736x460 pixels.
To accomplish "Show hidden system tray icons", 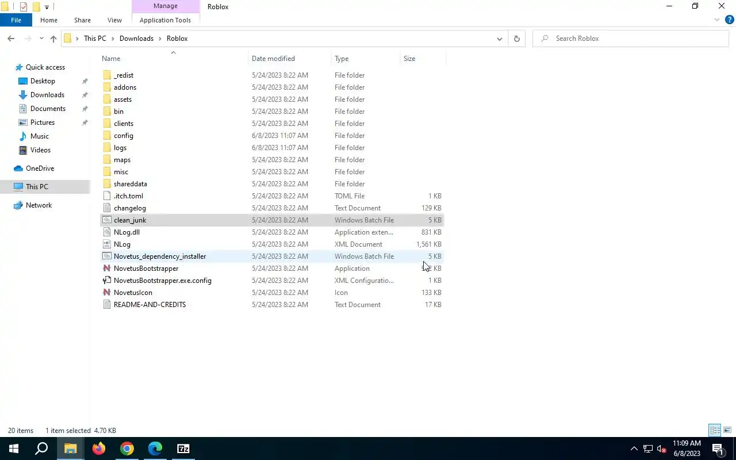I will [x=634, y=448].
